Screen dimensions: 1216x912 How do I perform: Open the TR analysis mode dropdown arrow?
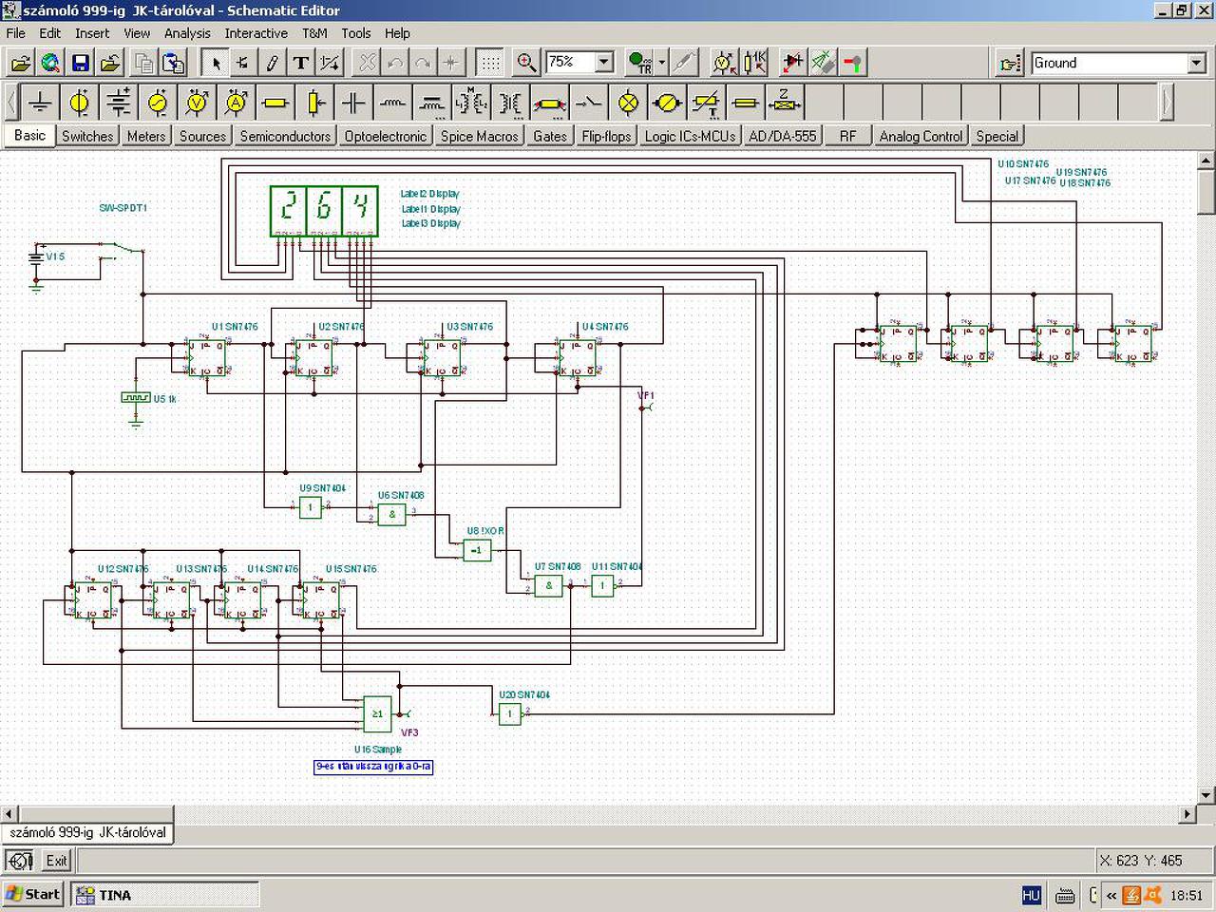pos(662,63)
